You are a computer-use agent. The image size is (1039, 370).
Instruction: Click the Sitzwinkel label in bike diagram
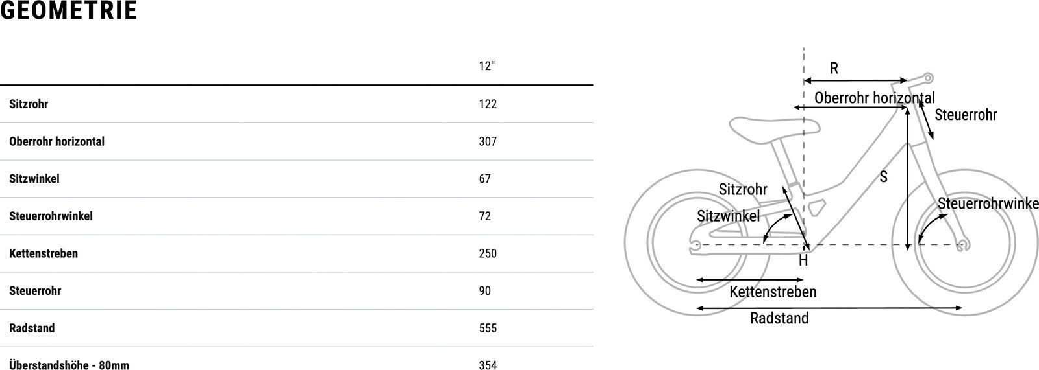click(728, 216)
